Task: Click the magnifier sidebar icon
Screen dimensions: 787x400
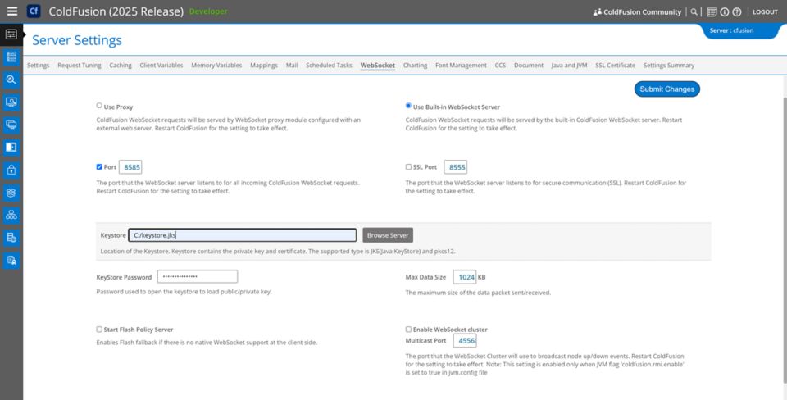Action: 11,80
